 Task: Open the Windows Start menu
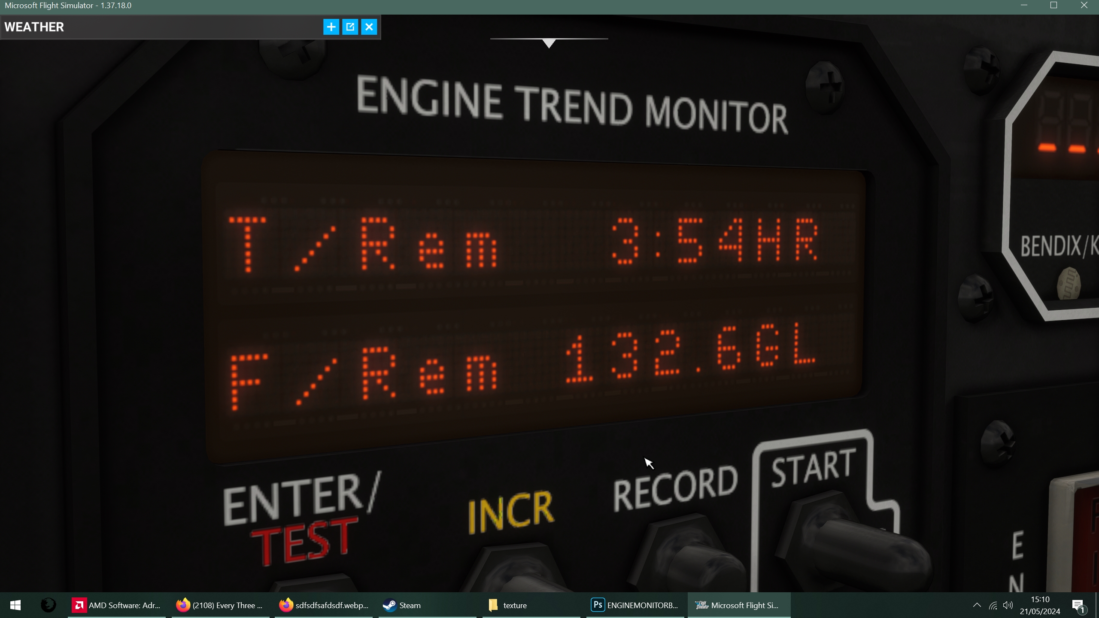point(15,605)
